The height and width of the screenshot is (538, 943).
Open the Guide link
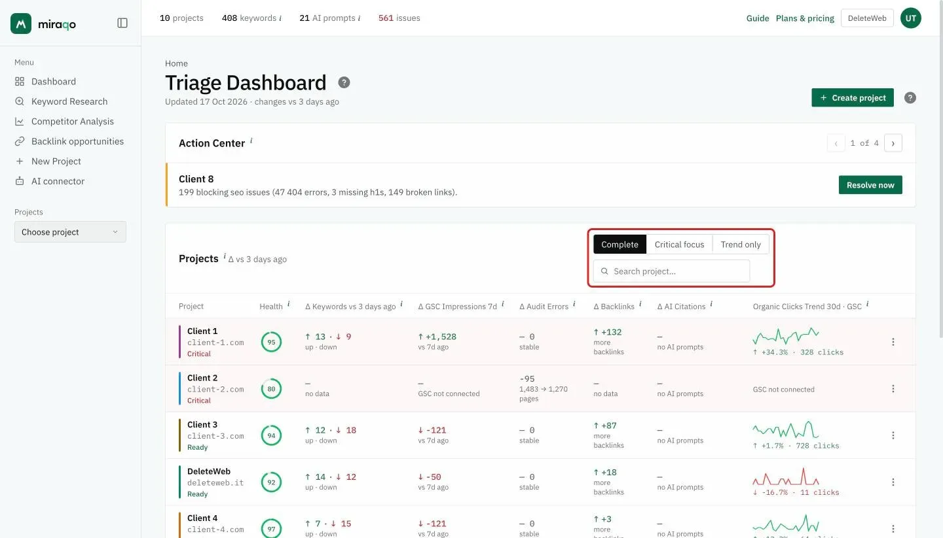point(758,18)
